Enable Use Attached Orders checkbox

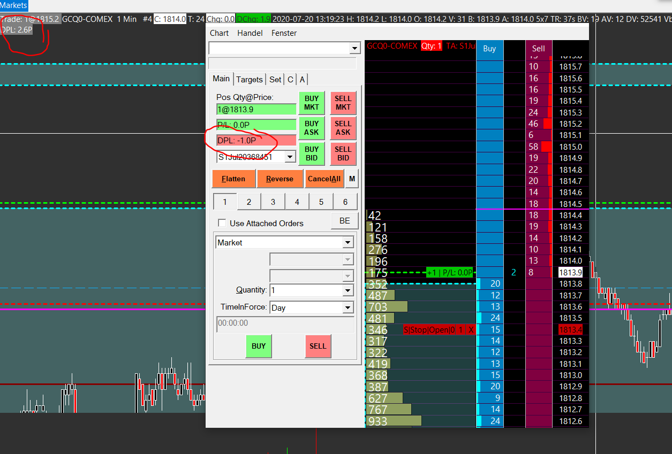(222, 223)
